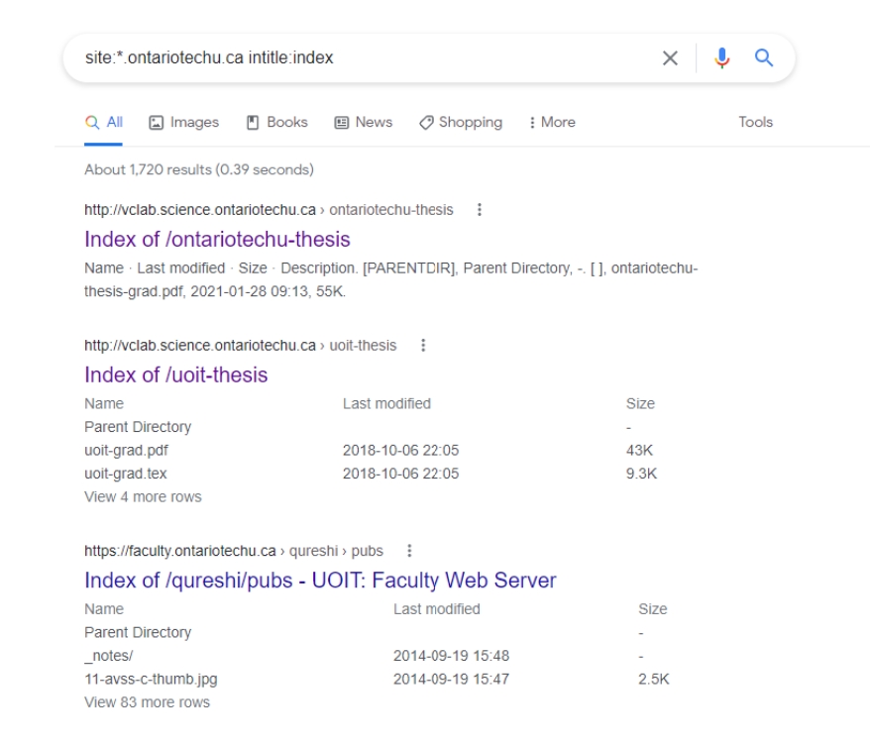This screenshot has width=870, height=745.
Task: Select the All results tab
Action: point(104,123)
